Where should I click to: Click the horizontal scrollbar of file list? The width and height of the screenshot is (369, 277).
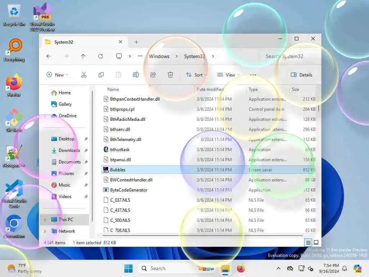pyautogui.click(x=203, y=235)
